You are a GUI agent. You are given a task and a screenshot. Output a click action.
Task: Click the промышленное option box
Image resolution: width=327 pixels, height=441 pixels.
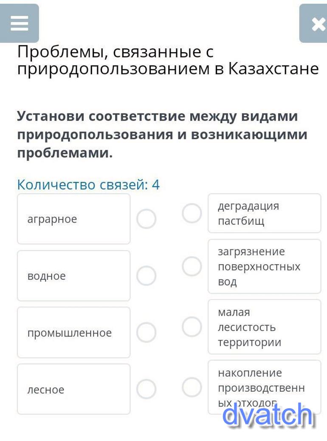click(x=73, y=332)
